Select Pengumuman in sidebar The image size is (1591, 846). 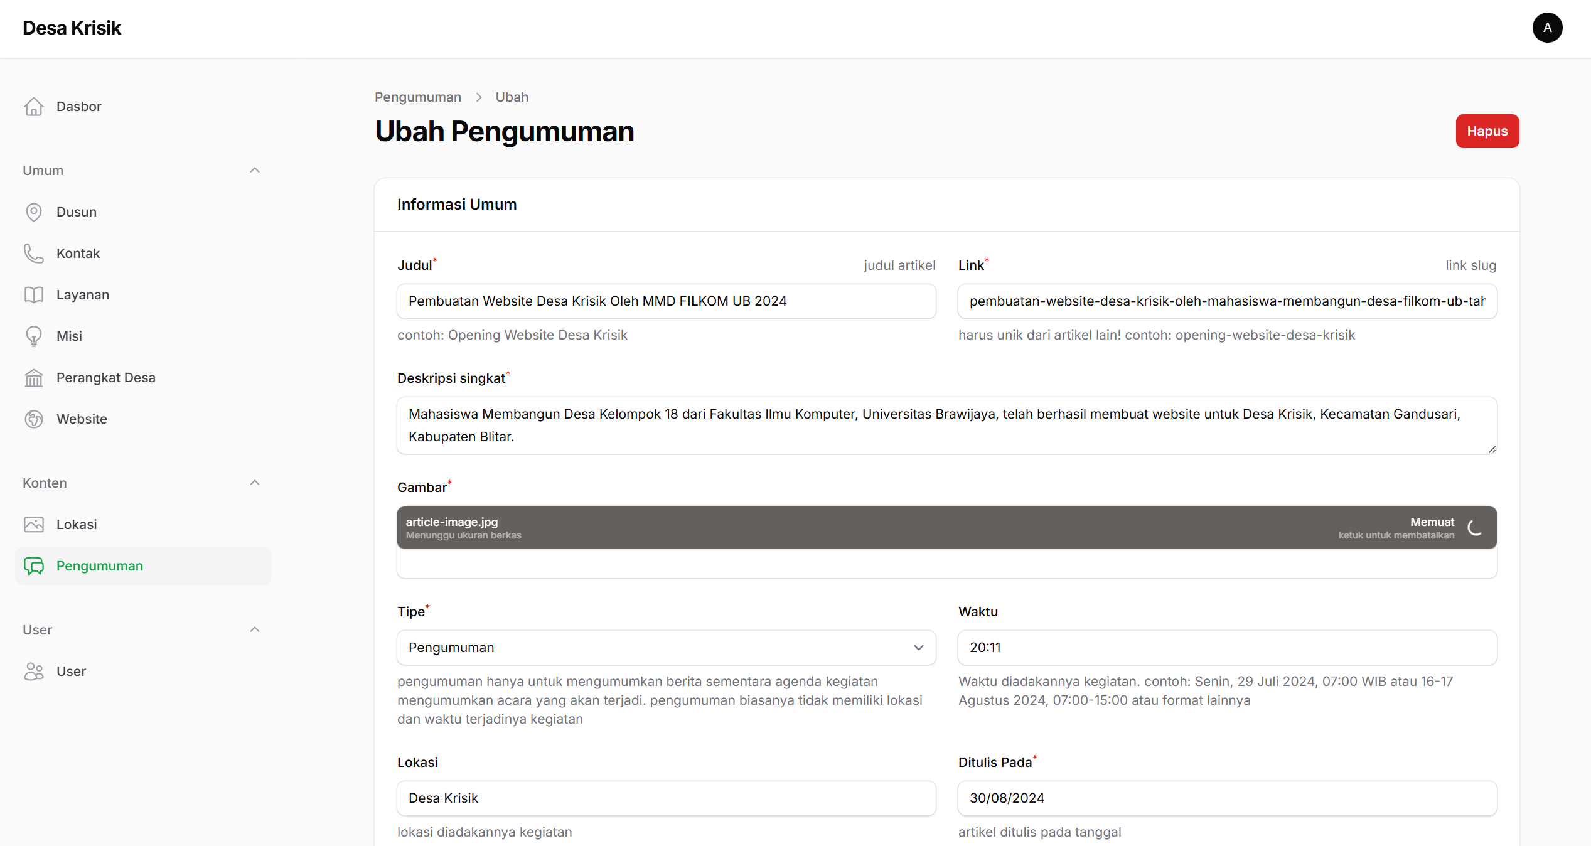(x=143, y=566)
